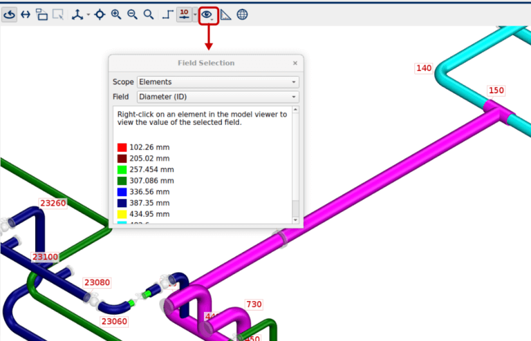The width and height of the screenshot is (531, 341).
Task: Click the blue 336.56 mm swatch
Action: [x=122, y=192]
